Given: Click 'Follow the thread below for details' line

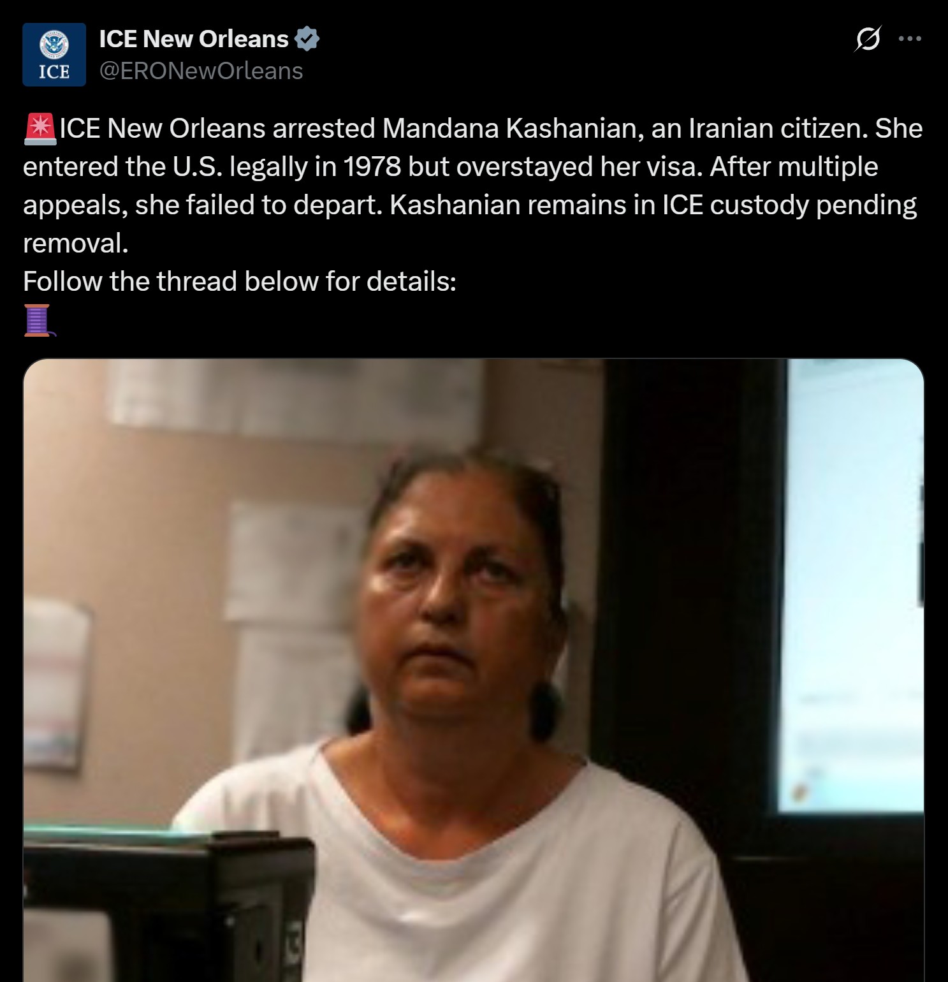Looking at the screenshot, I should pos(240,281).
